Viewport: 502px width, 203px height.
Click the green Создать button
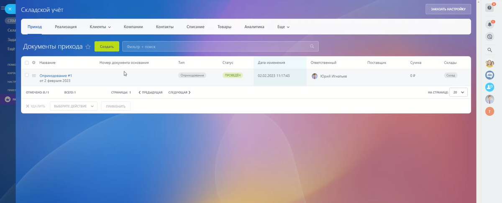click(x=107, y=46)
